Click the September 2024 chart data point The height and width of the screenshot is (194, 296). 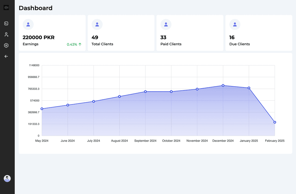click(x=146, y=92)
